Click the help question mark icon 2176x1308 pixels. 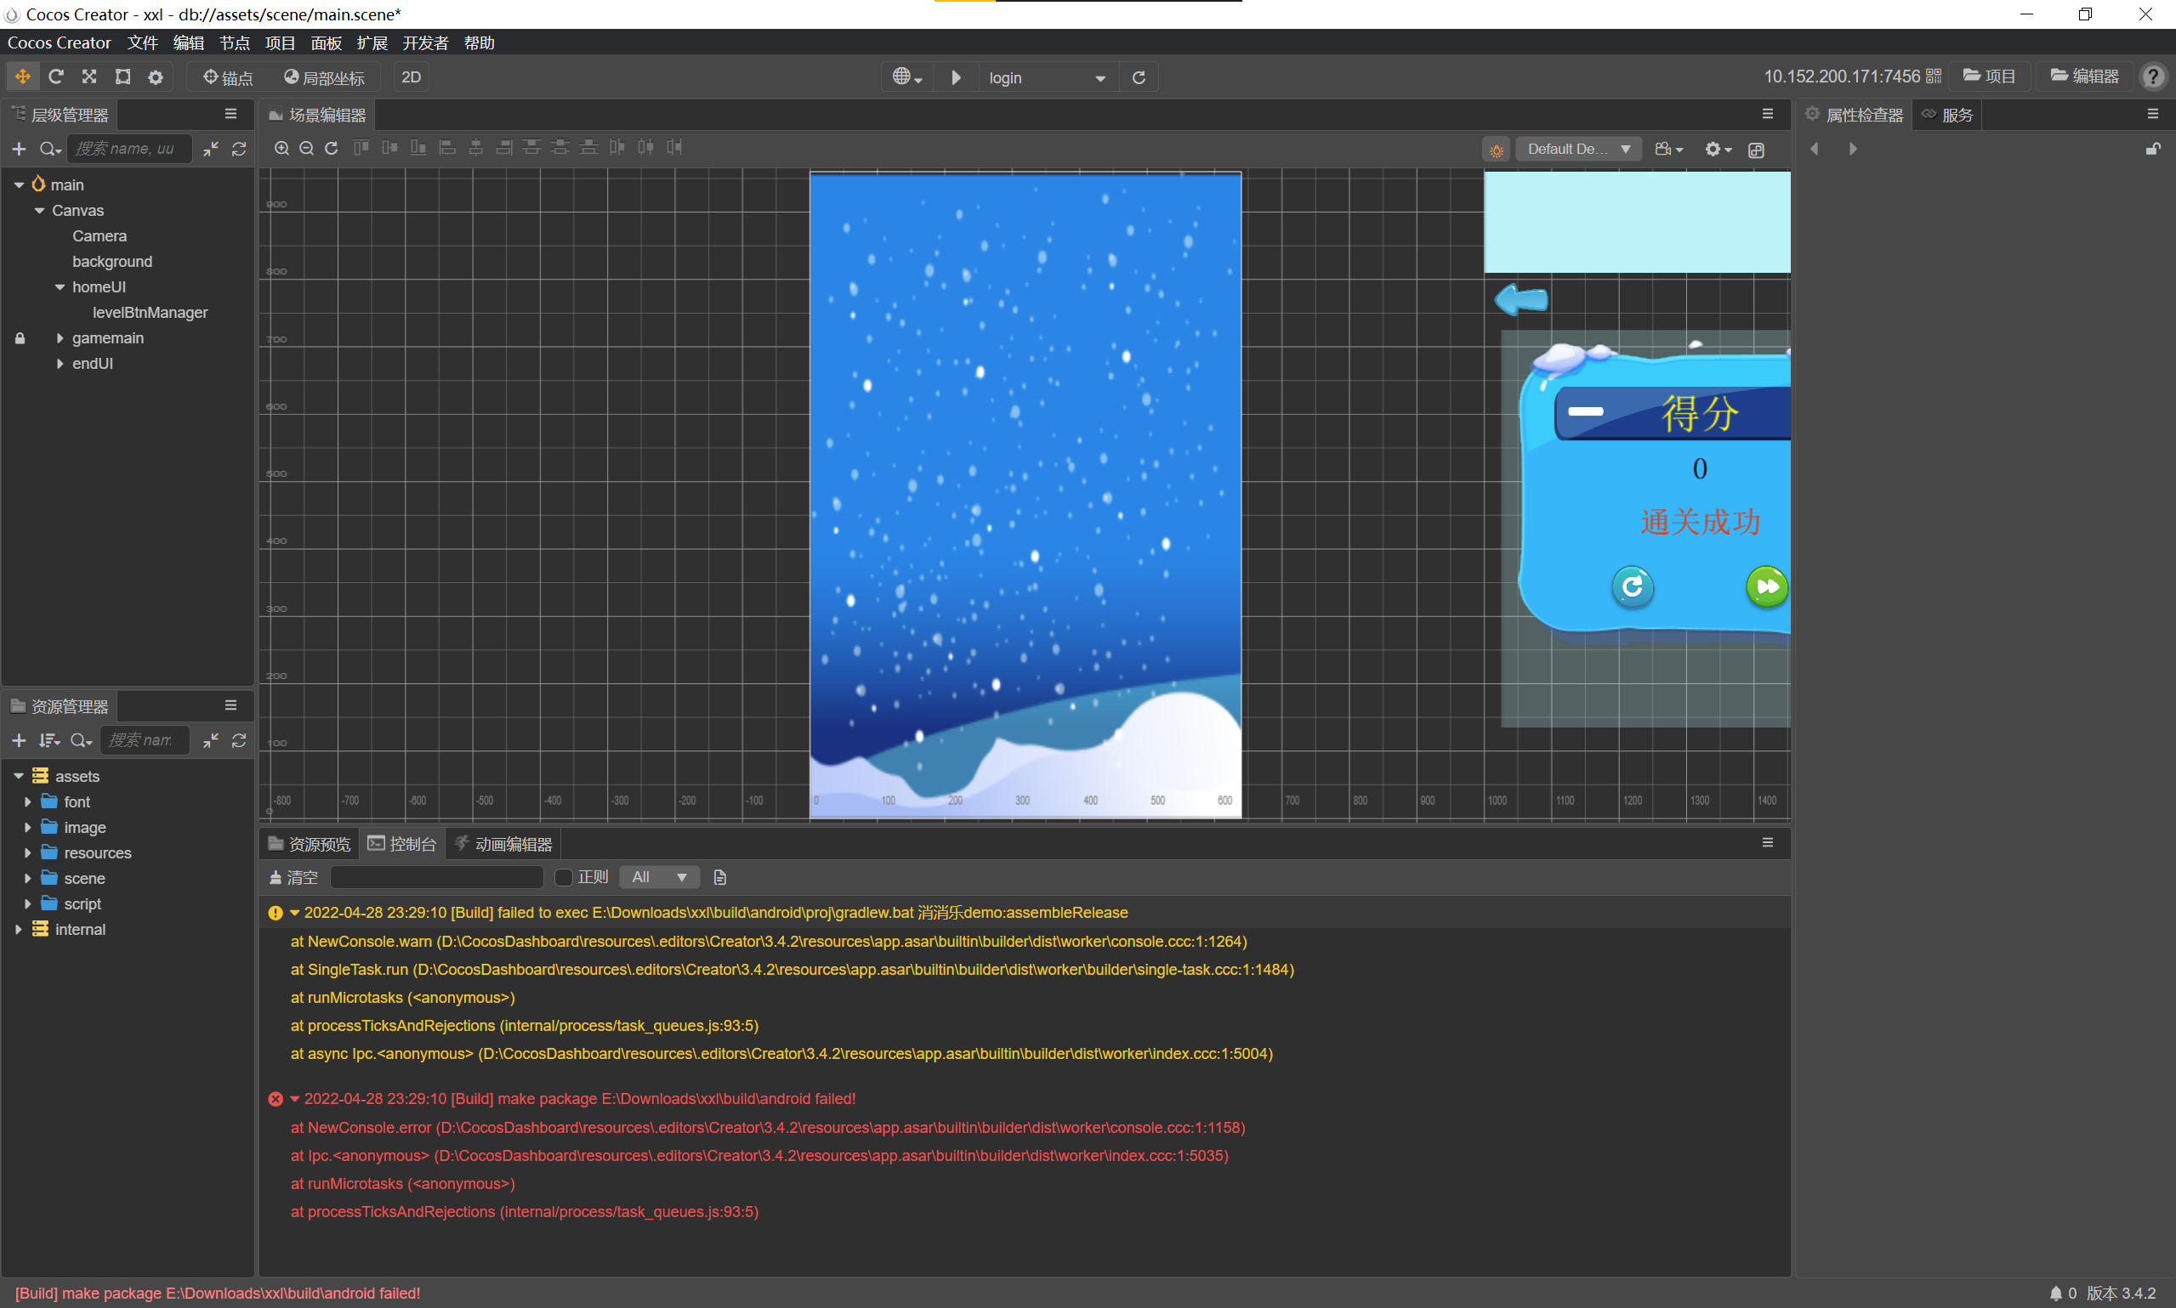pyautogui.click(x=2152, y=76)
